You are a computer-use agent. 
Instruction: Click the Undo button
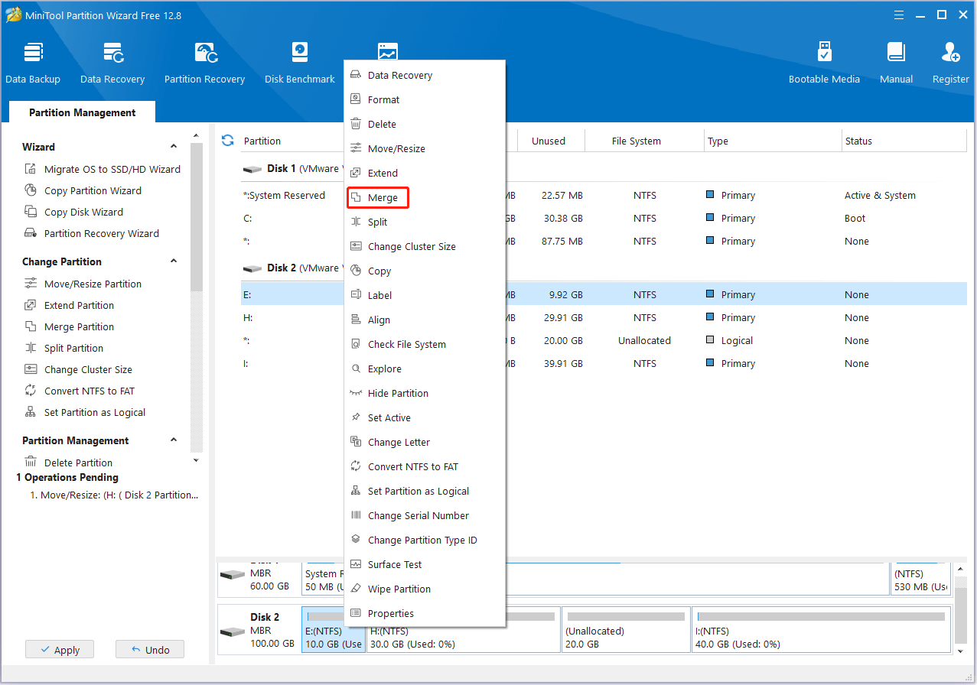[150, 650]
